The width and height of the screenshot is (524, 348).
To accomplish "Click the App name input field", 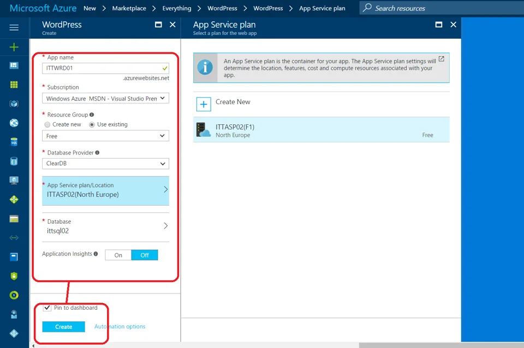I will (105, 68).
